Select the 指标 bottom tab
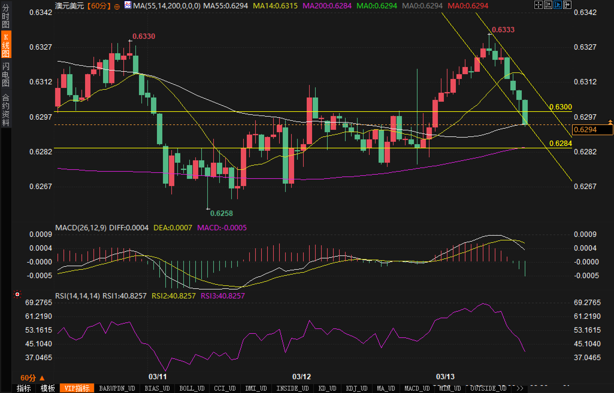 pos(24,388)
